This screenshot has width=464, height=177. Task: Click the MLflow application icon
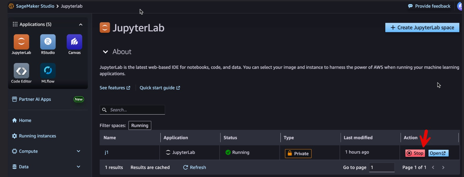coord(48,71)
